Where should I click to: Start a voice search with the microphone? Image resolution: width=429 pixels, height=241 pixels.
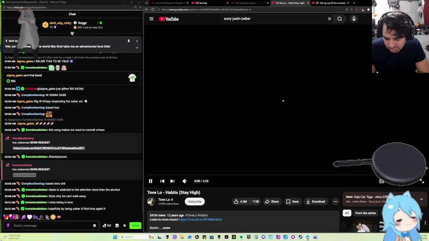[354, 19]
